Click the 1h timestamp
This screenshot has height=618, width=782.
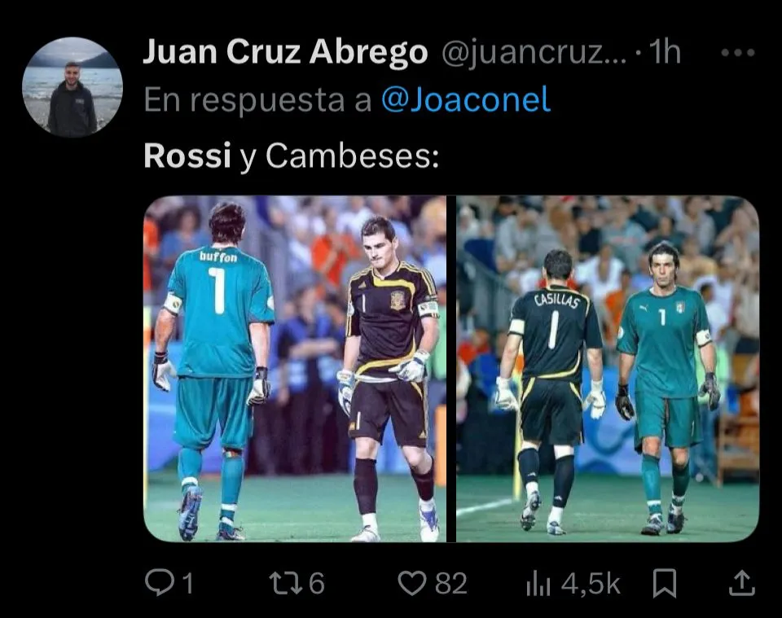(x=666, y=51)
